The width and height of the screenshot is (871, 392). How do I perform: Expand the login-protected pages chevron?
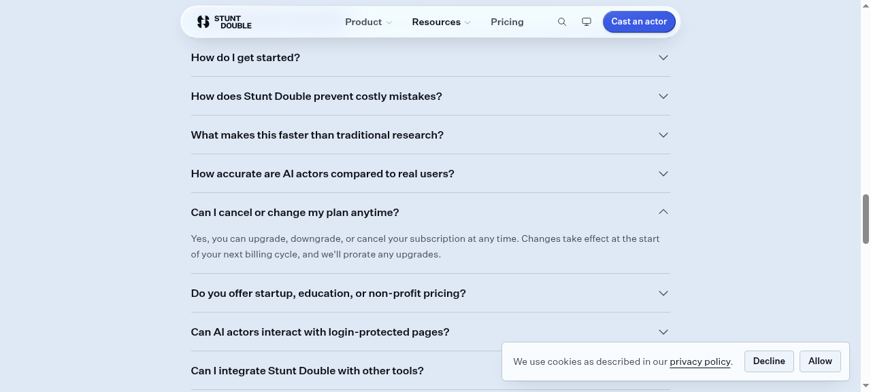(663, 332)
